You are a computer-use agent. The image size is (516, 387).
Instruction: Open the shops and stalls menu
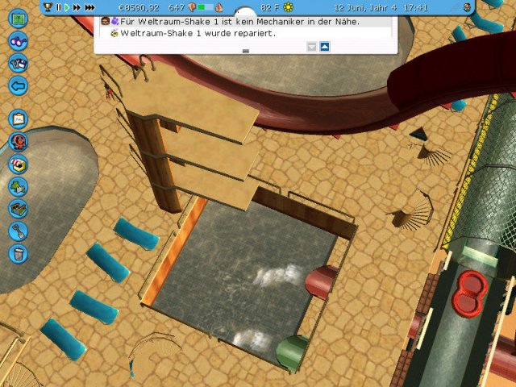(x=18, y=164)
